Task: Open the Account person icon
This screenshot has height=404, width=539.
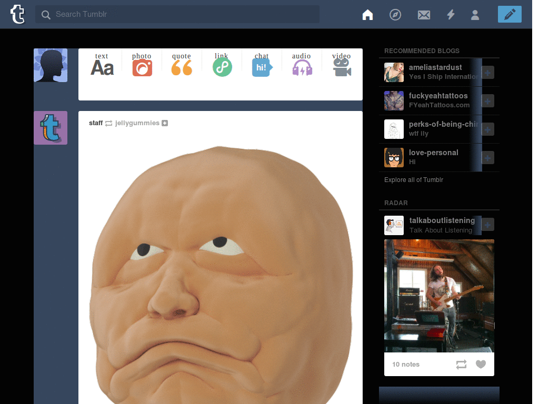Action: 475,15
